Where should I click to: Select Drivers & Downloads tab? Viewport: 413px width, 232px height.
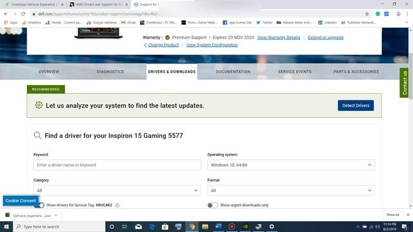click(172, 72)
